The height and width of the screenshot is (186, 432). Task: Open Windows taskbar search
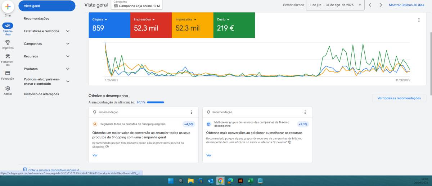pyautogui.click(x=181, y=181)
